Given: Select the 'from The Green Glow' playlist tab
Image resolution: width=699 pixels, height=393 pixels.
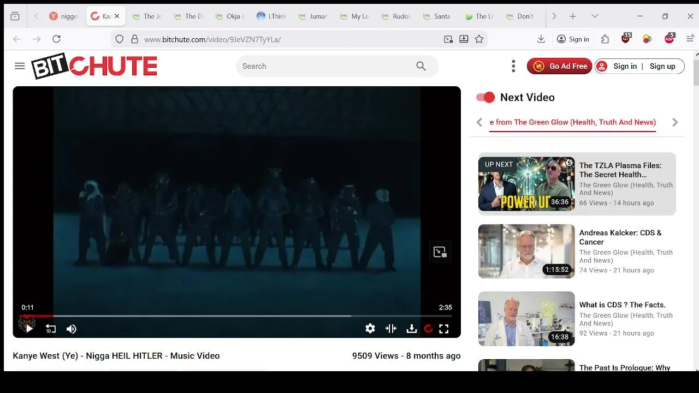Looking at the screenshot, I should point(572,122).
